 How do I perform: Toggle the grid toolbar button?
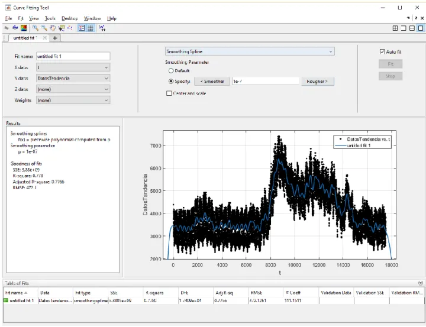click(91, 28)
